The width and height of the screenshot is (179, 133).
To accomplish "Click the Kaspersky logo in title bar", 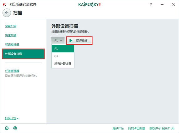I will click(x=89, y=4).
